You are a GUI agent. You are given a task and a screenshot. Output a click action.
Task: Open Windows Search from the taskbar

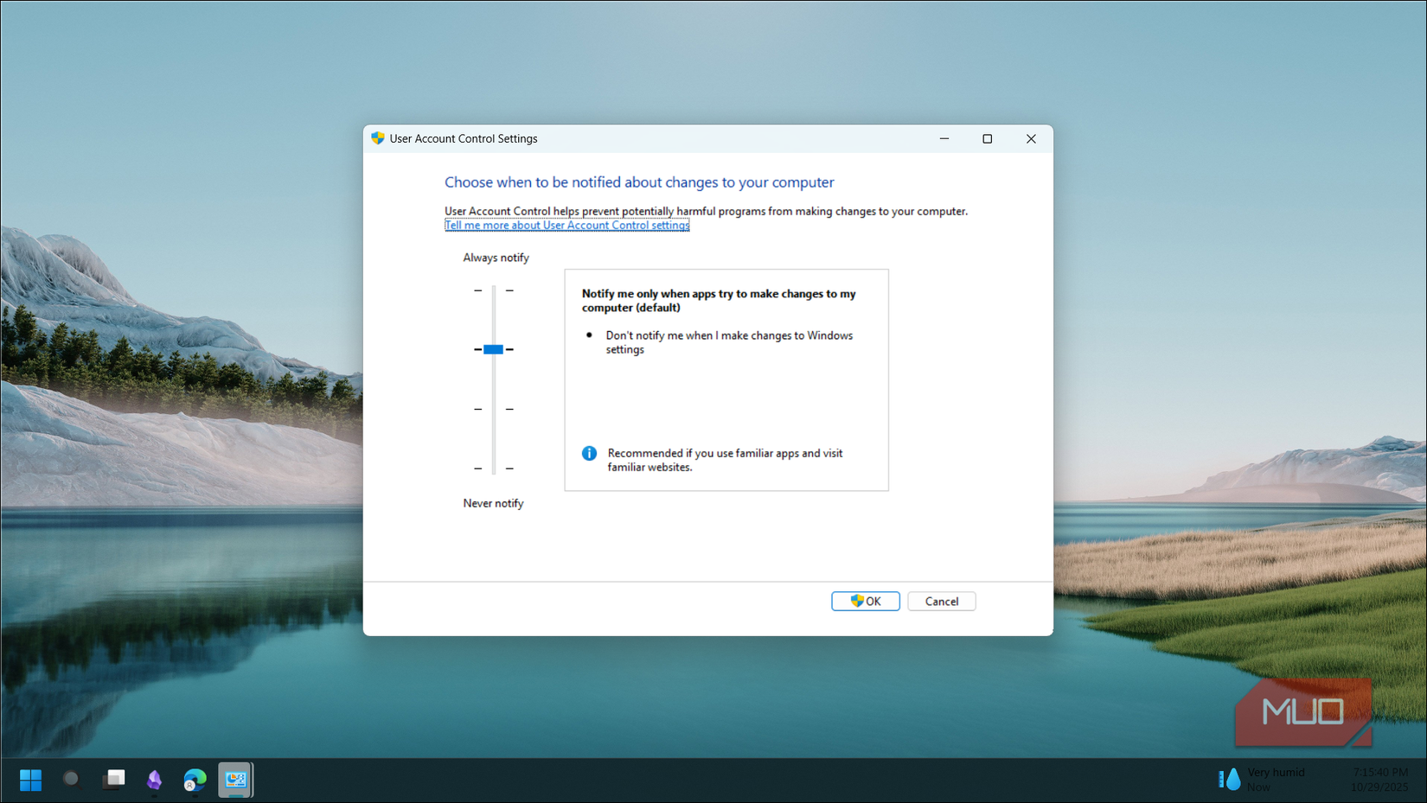(72, 780)
